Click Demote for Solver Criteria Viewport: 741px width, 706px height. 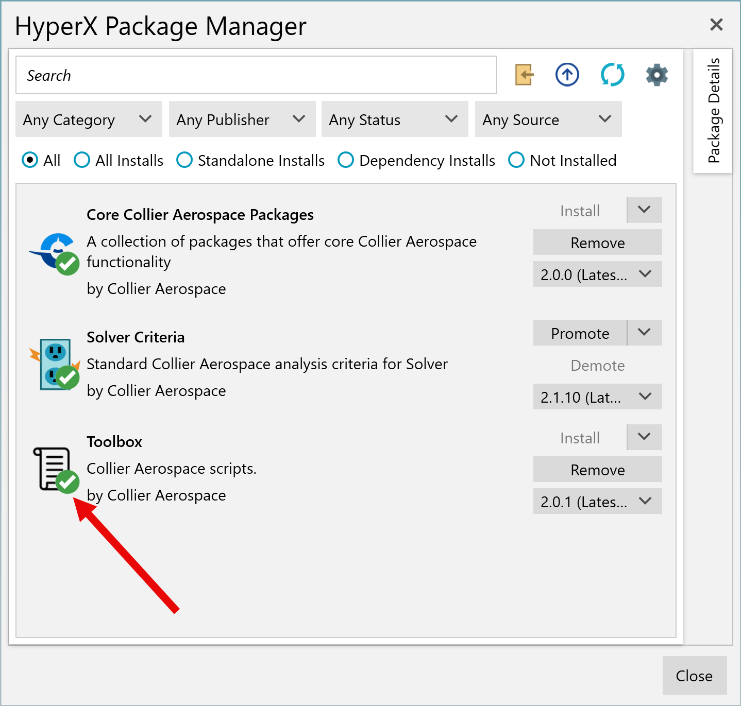(598, 365)
